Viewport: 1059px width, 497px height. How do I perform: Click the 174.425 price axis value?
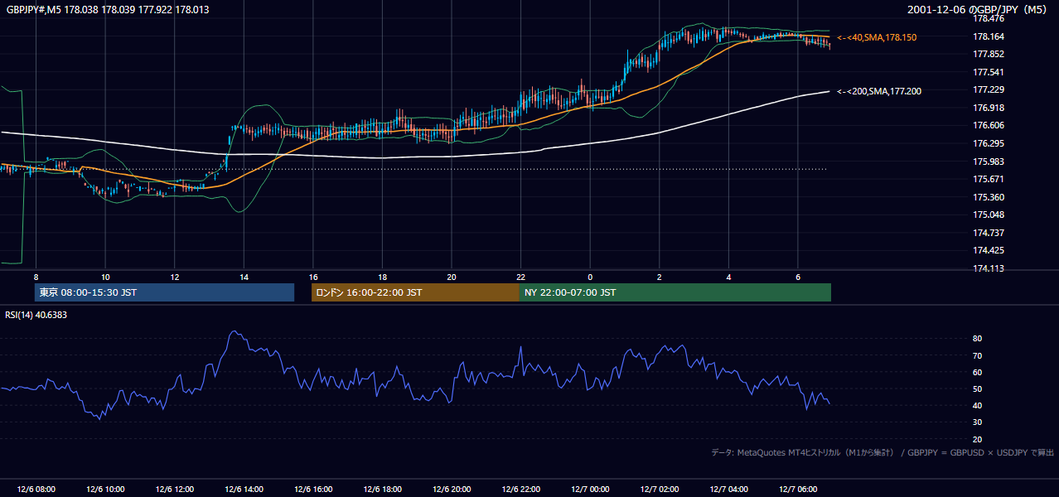coord(989,251)
